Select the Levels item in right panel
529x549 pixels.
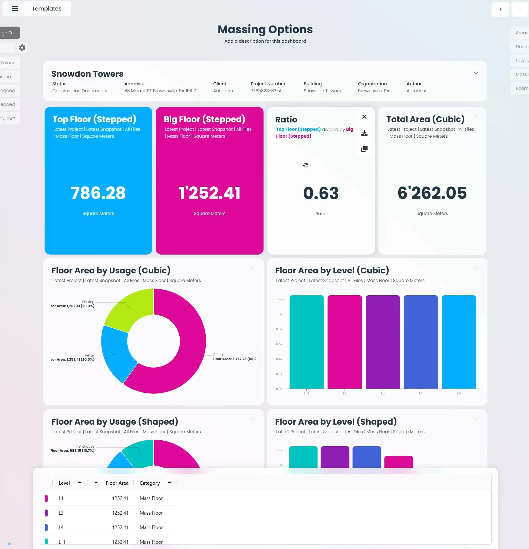[522, 60]
